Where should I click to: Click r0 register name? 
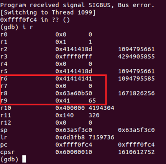point(4,34)
